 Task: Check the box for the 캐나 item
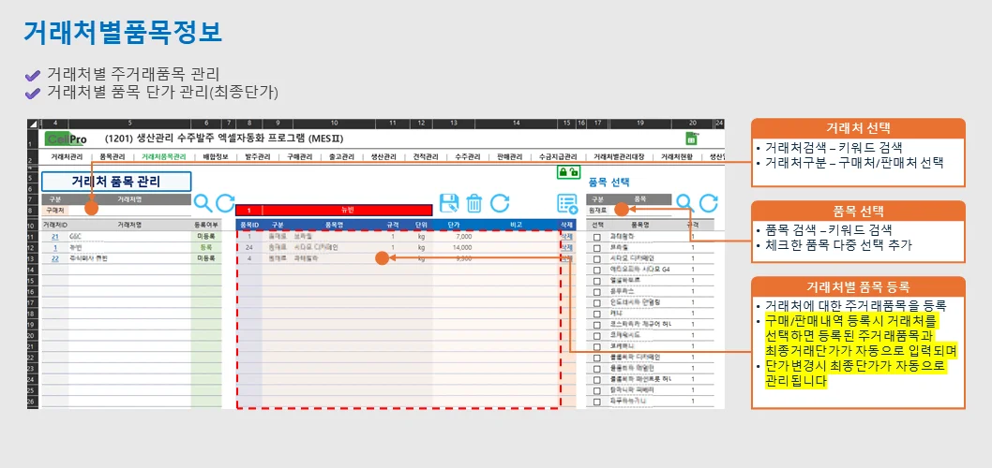coord(596,313)
